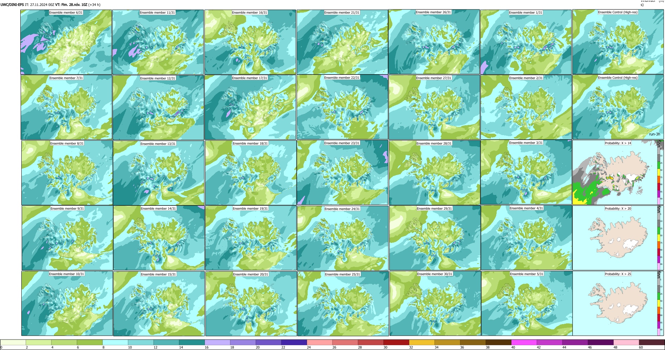Select the Ensemble member 21/31 map
The width and height of the screenshot is (665, 350).
[342, 42]
